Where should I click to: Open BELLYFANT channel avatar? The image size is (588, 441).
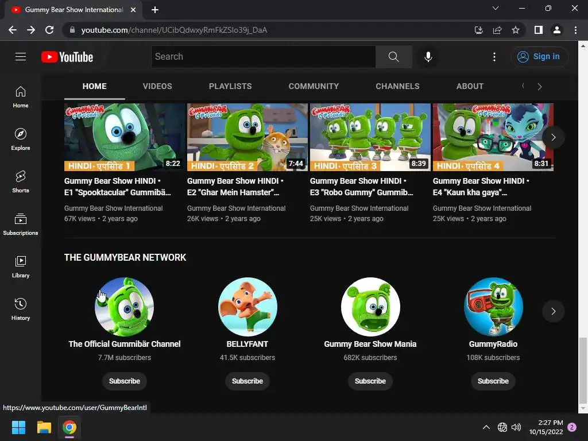pos(247,307)
